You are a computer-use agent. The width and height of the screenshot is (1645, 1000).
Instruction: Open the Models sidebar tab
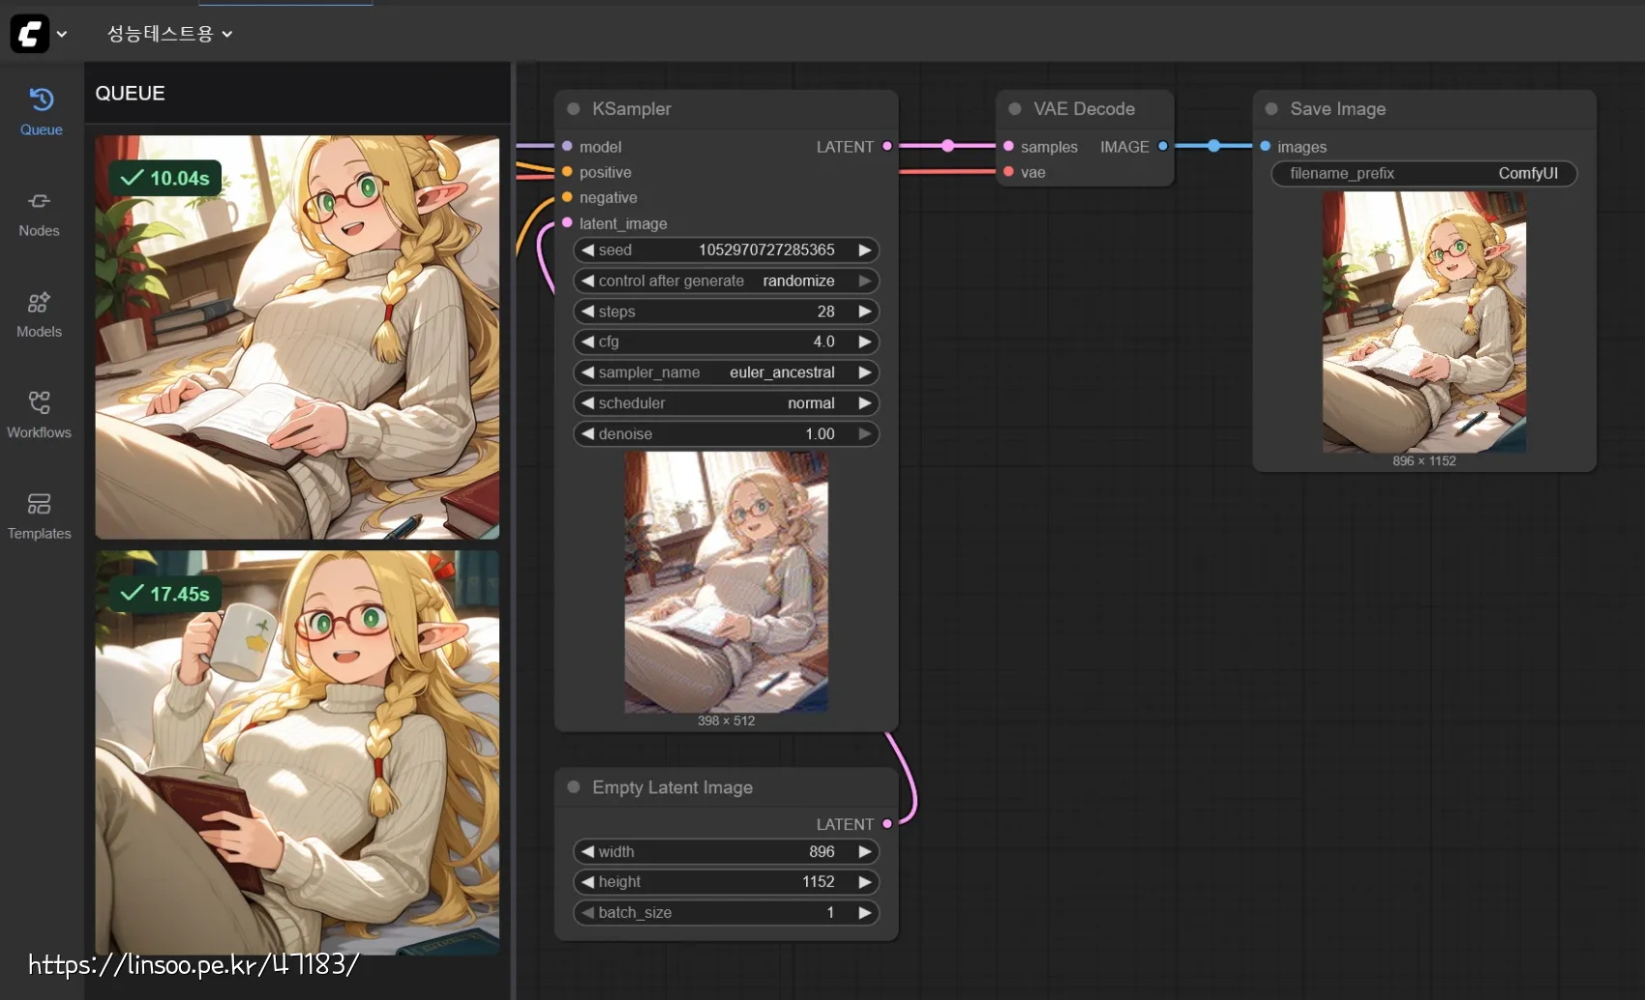coord(39,315)
